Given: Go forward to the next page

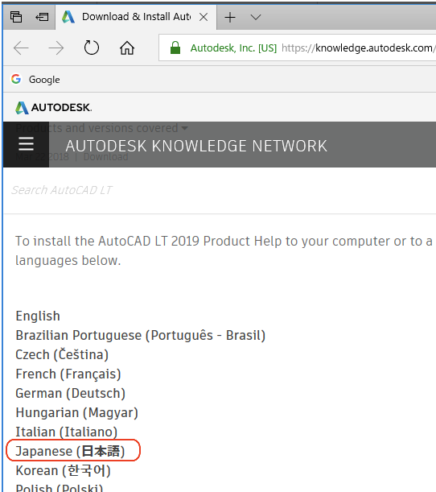Looking at the screenshot, I should point(56,48).
